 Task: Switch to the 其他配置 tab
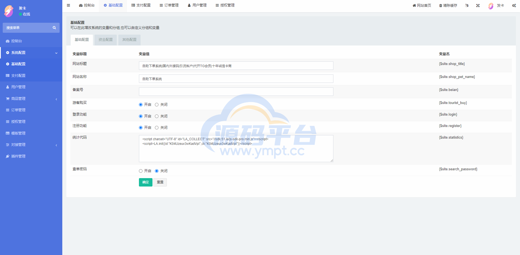[x=129, y=40]
